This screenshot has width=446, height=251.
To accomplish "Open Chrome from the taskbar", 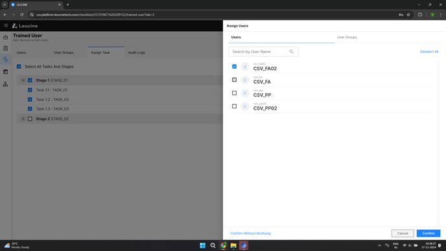I will pos(223,245).
